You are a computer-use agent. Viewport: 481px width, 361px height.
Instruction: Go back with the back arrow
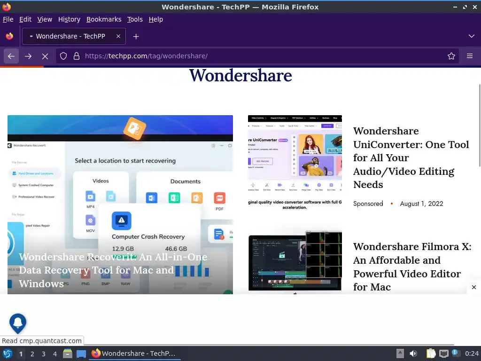click(x=11, y=56)
